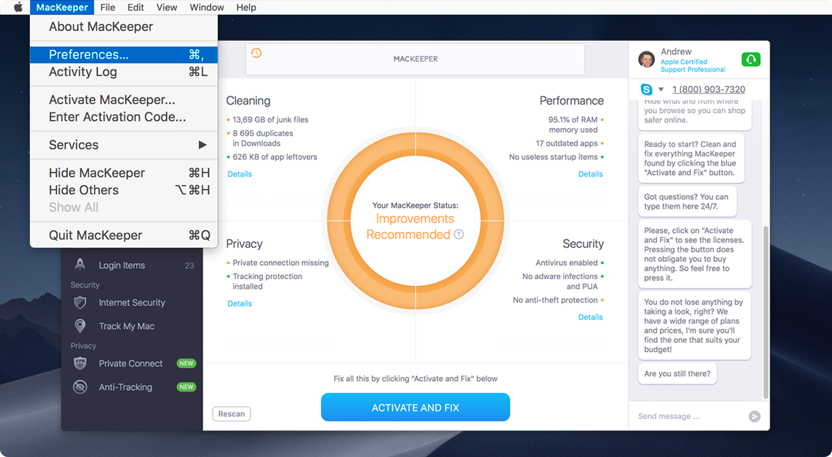
Task: Select Hide Others menu entry
Action: point(124,190)
